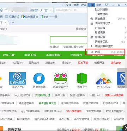The image size is (127, 131).
Task: Click the skin shirt icon in title bar
Action: coord(106,5)
